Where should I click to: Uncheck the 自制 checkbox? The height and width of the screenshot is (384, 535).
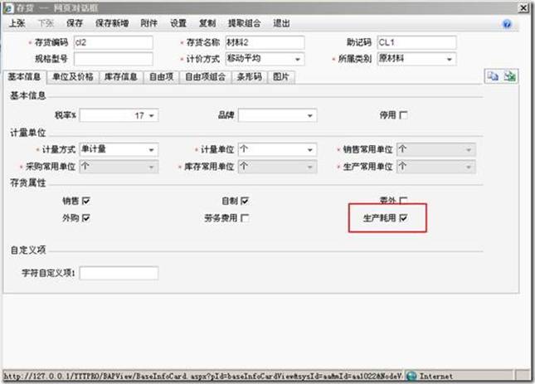[x=245, y=201]
